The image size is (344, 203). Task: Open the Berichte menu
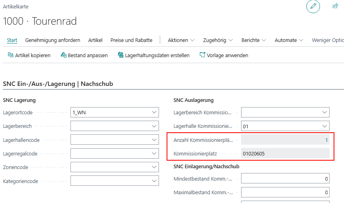253,40
